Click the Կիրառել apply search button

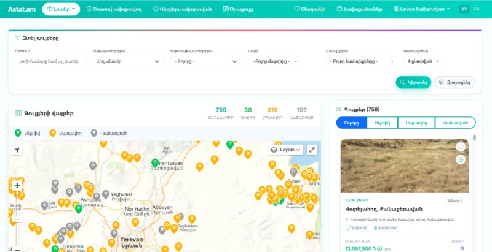tap(413, 82)
